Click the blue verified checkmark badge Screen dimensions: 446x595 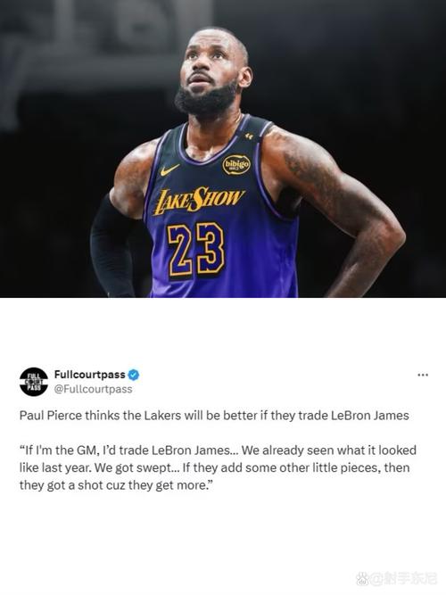coord(133,375)
